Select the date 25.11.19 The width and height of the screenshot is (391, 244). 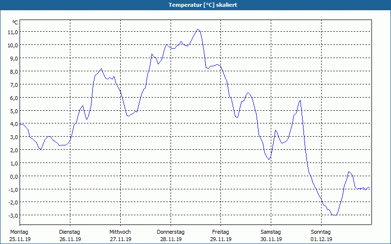pyautogui.click(x=20, y=239)
